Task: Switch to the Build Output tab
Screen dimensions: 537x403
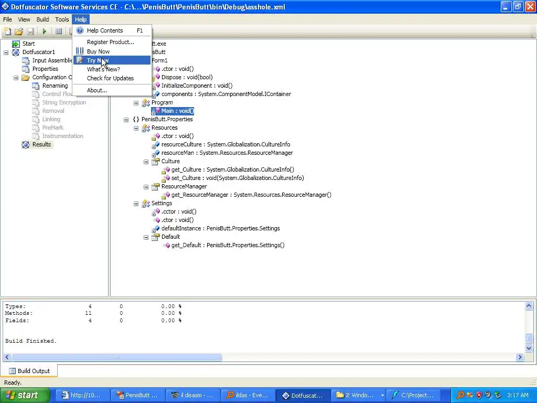Action: [29, 371]
